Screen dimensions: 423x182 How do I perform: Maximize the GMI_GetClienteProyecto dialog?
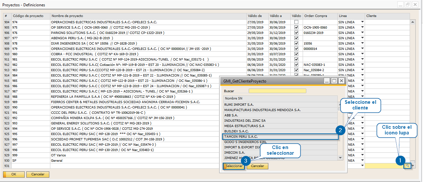click(334, 81)
